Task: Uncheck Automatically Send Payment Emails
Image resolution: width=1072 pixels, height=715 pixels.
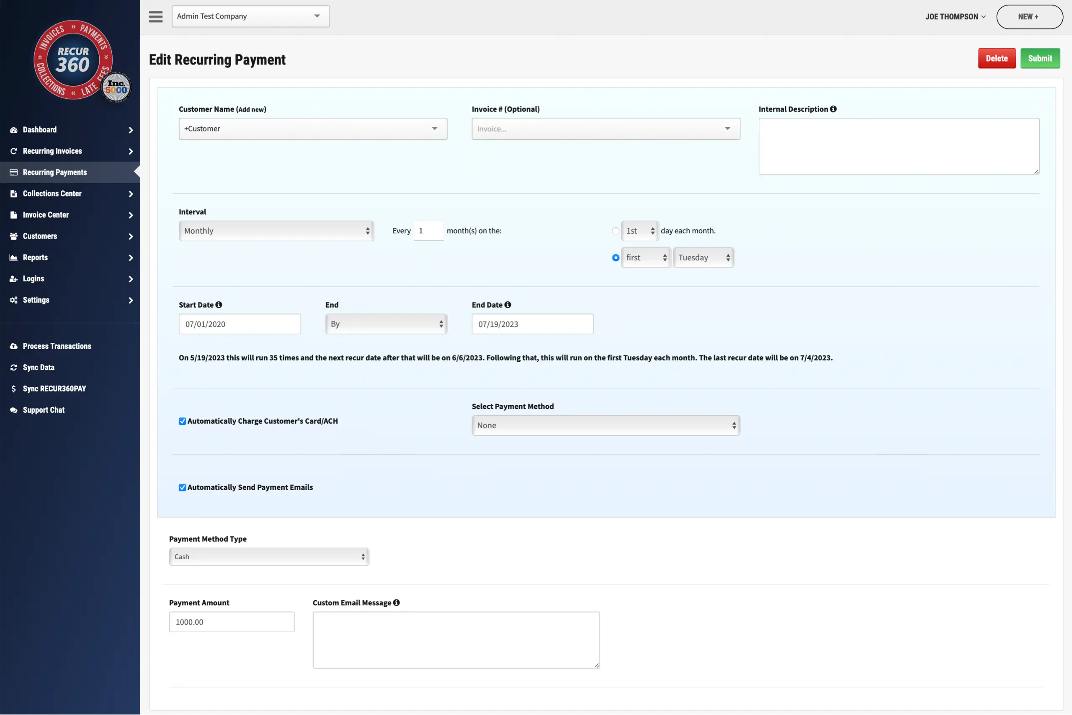Action: click(183, 487)
